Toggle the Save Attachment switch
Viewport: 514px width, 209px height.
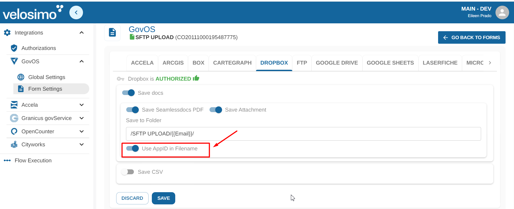(216, 110)
